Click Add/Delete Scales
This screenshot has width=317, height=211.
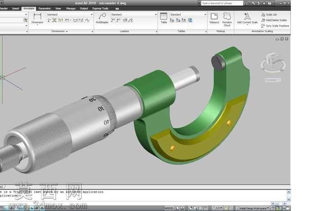coord(274,20)
